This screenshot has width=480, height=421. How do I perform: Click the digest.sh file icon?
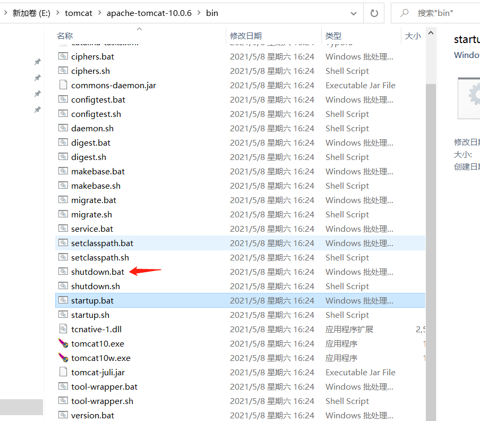[63, 157]
